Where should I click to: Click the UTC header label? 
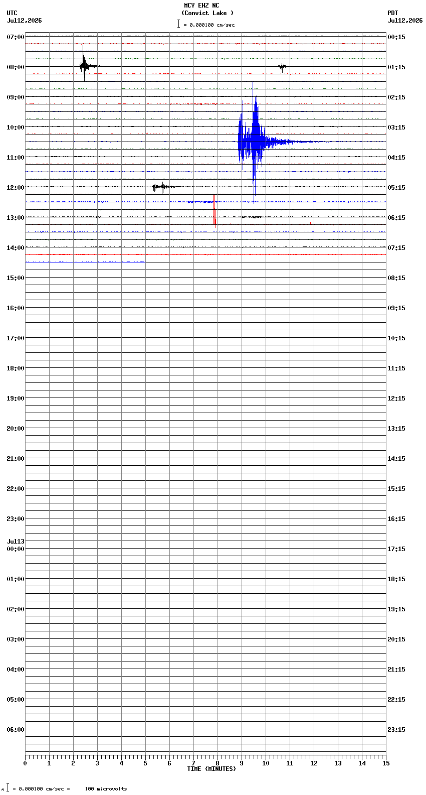click(12, 13)
